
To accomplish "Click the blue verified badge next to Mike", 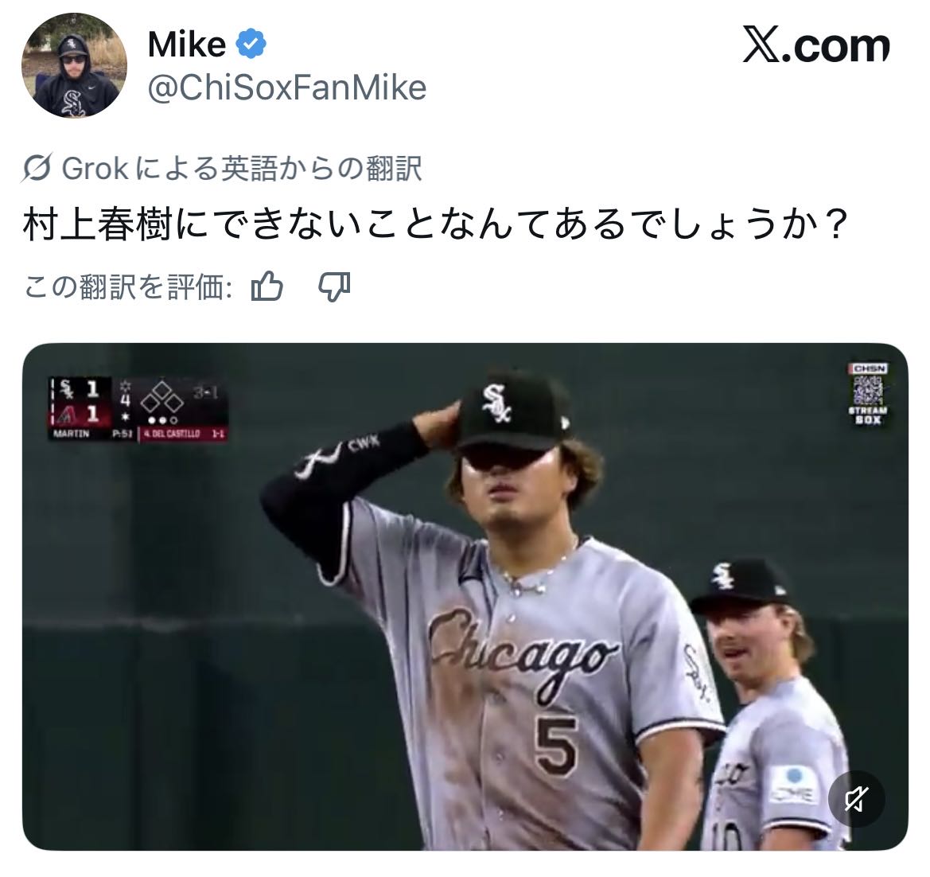I will [251, 44].
